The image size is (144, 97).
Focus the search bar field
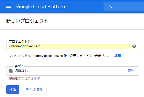[124, 7]
